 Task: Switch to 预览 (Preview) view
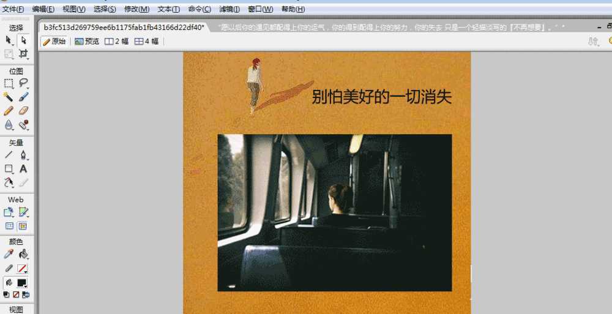point(87,42)
